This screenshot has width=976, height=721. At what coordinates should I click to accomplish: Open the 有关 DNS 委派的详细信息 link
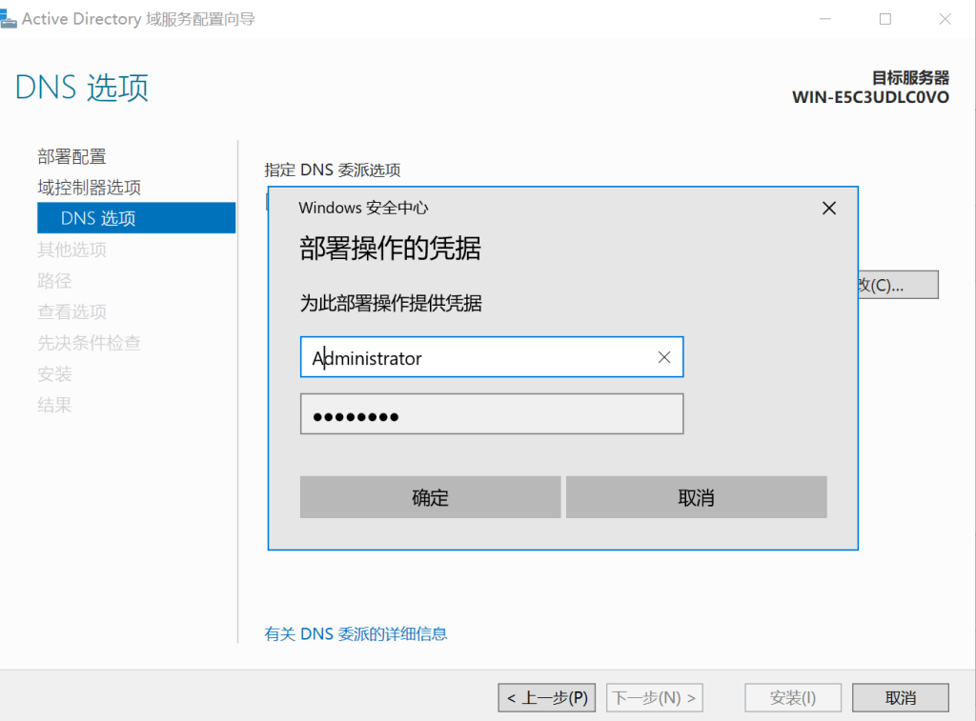coord(356,633)
